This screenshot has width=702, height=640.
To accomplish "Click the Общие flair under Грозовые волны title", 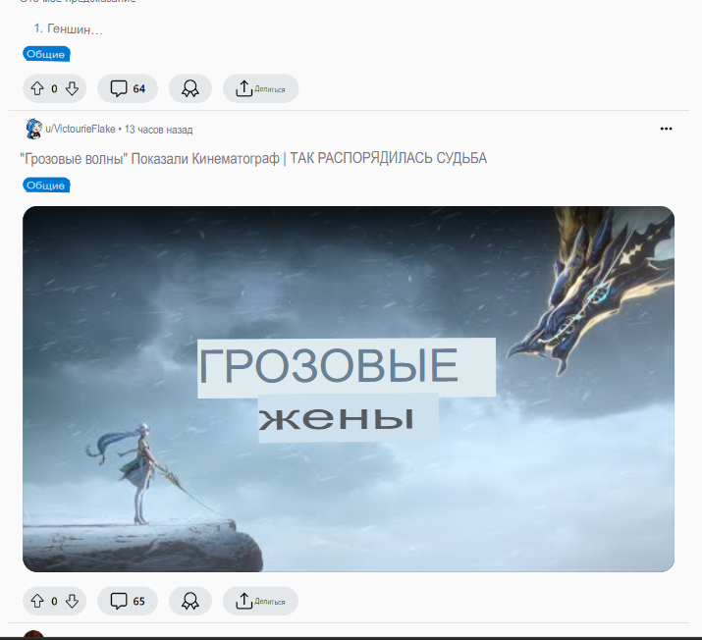I will coord(46,186).
